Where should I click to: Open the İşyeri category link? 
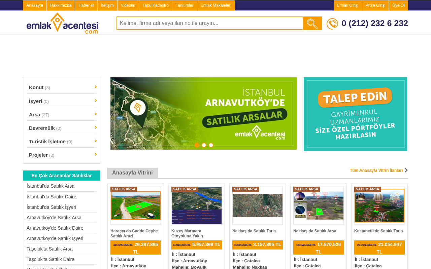(x=35, y=101)
